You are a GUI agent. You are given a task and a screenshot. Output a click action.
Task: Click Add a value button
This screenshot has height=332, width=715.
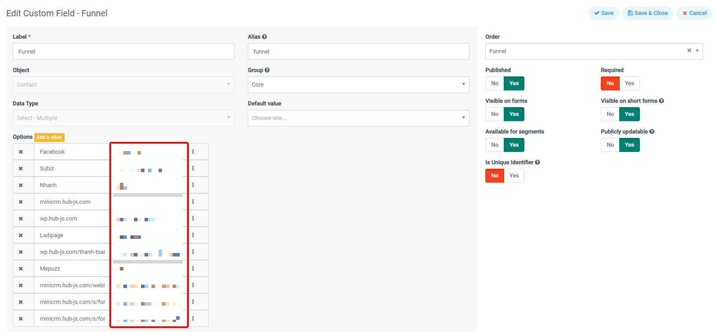[x=49, y=137]
